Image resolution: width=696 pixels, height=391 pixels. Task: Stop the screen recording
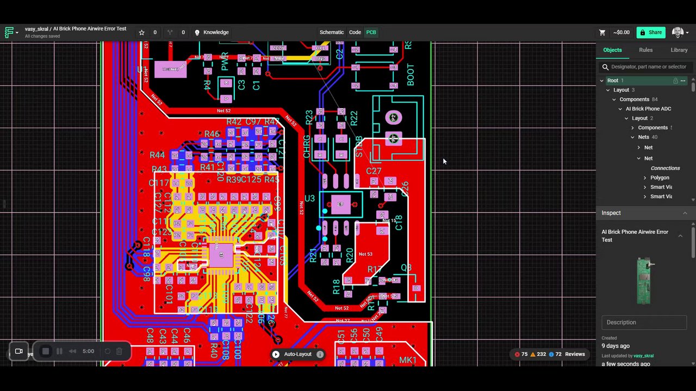[46, 351]
